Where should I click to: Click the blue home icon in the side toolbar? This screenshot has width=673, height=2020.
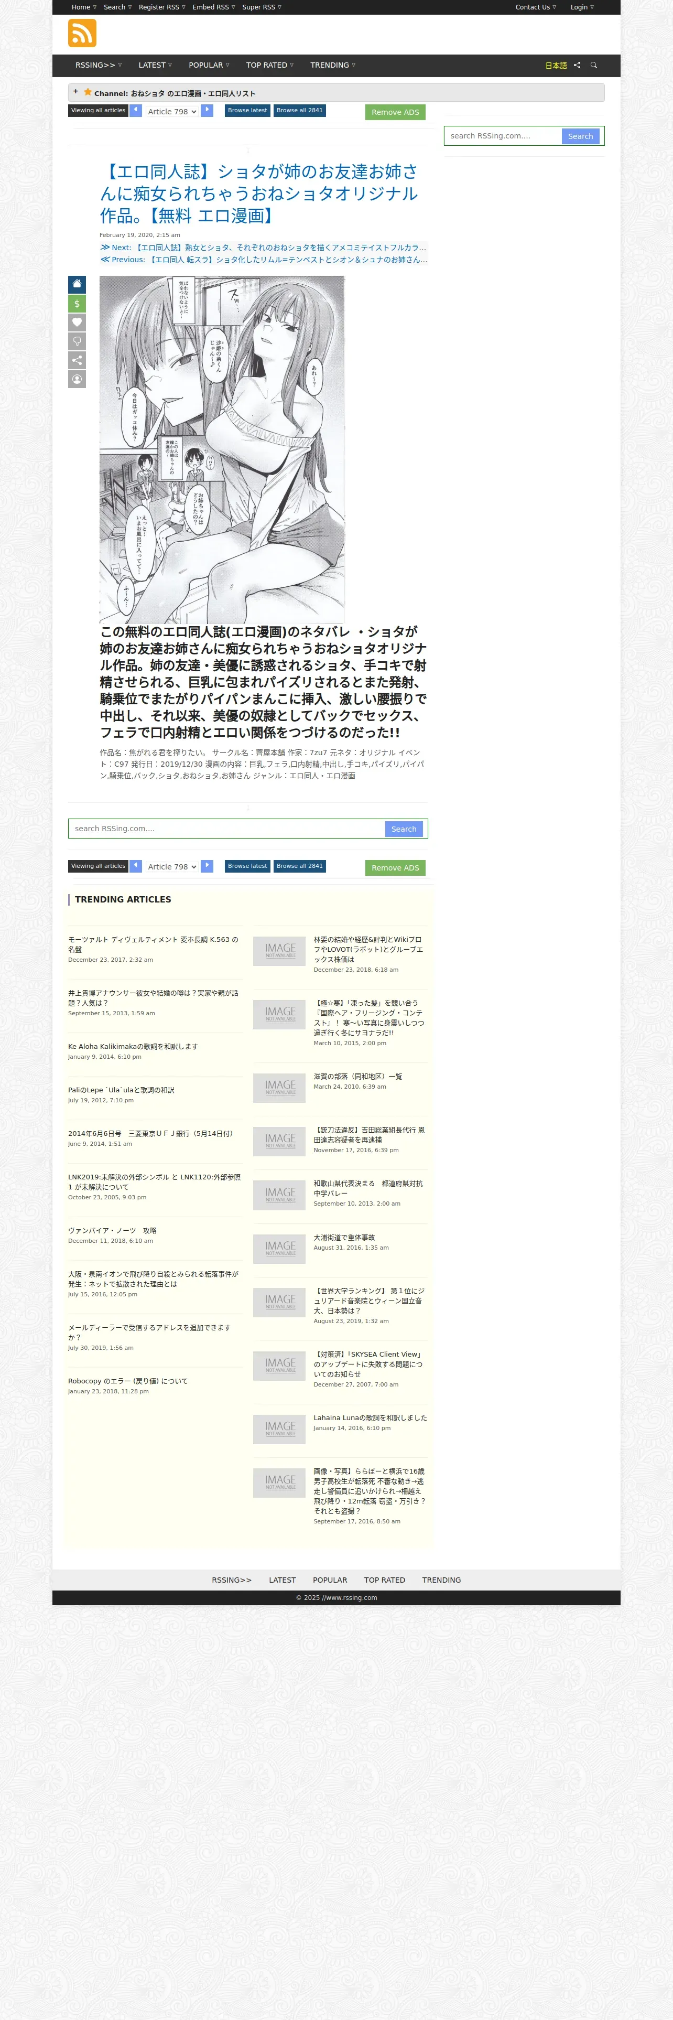coord(77,284)
